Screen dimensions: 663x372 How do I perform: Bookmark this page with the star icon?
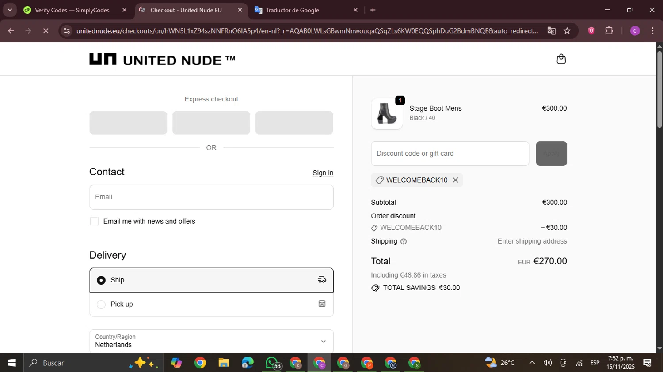[x=567, y=31]
